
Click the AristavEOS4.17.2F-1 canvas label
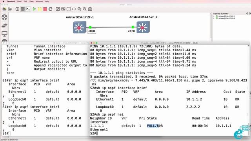point(80,17)
